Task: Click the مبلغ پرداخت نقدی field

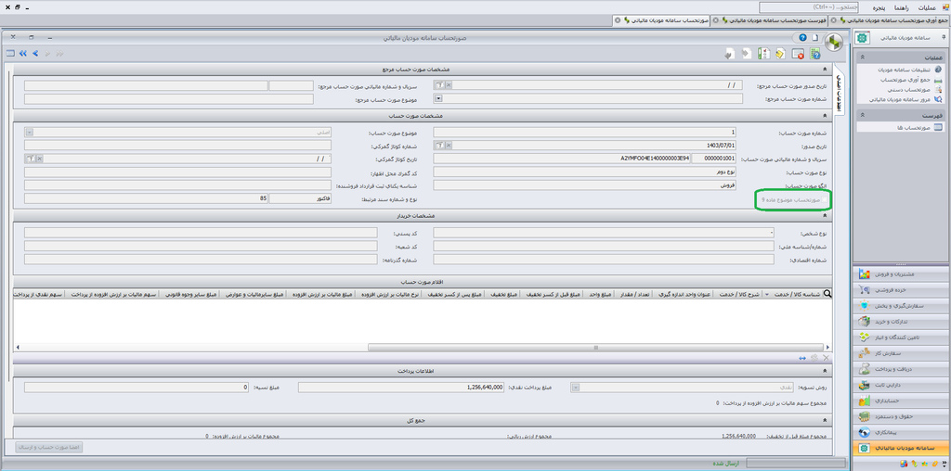Action: [401, 388]
